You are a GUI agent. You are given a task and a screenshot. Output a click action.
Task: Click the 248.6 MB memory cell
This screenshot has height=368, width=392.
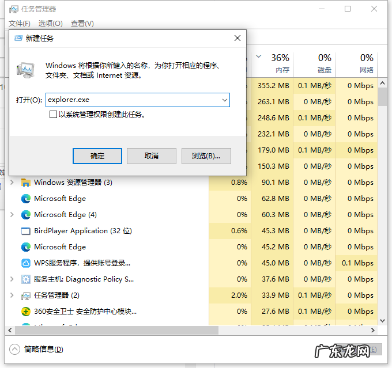273,118
